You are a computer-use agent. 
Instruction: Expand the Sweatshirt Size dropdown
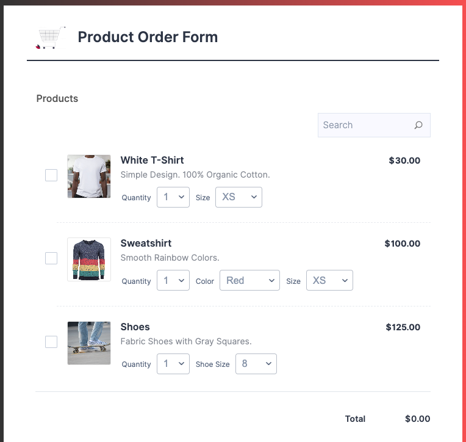coord(329,280)
